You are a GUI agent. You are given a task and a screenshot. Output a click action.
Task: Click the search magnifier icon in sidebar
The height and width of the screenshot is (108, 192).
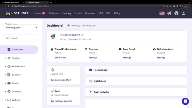point(8,38)
